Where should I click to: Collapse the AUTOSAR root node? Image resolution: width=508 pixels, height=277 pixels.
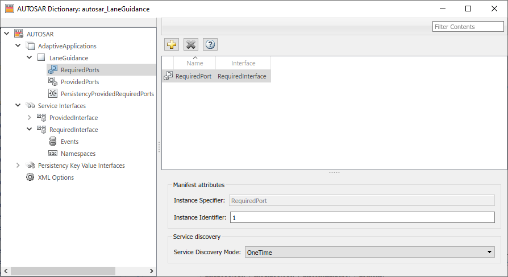(6, 34)
